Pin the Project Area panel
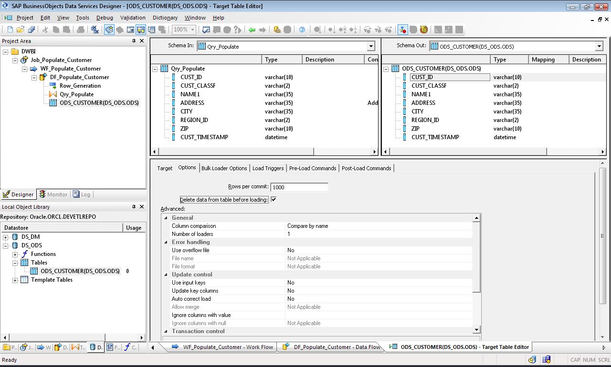 [134, 41]
